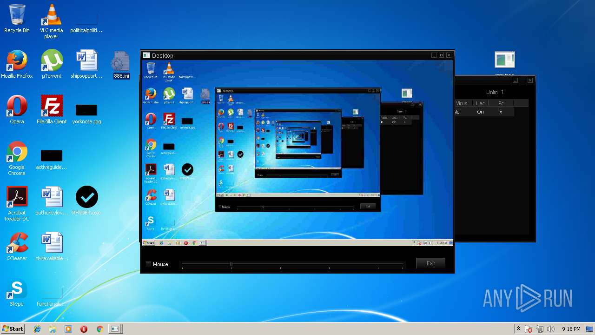Launch Acrobat Reader DC shortcut

pos(17,204)
